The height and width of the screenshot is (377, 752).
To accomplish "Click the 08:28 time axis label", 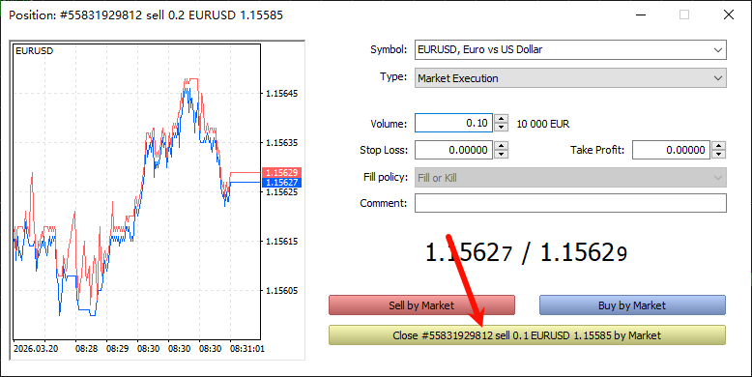I will 86,349.
